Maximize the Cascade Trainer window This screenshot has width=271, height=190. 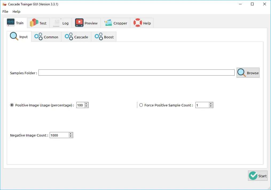coord(252,4)
